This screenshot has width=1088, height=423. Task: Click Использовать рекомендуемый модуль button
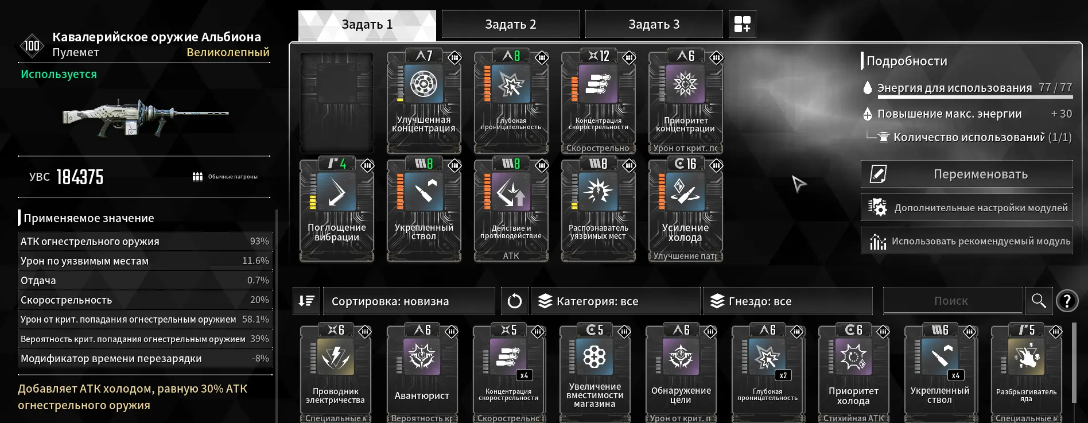[x=967, y=241]
